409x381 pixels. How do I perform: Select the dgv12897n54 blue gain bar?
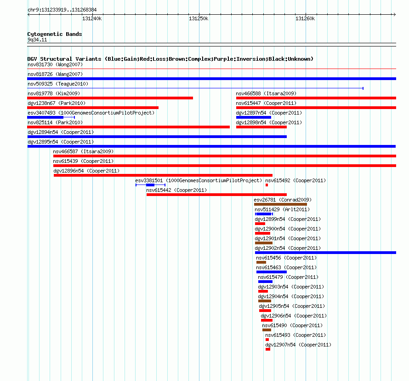click(254, 117)
